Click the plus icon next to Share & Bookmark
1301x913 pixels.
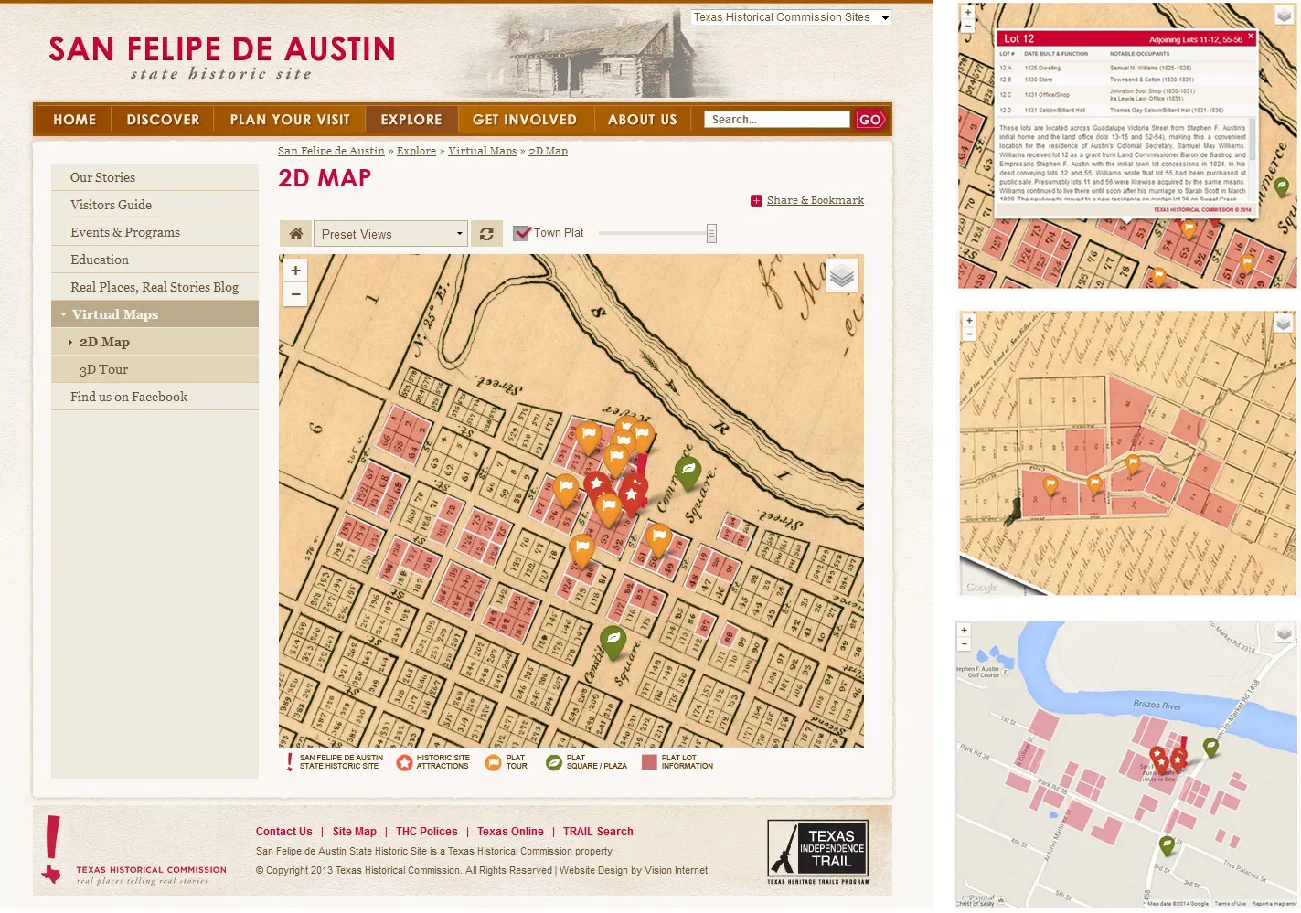click(756, 201)
